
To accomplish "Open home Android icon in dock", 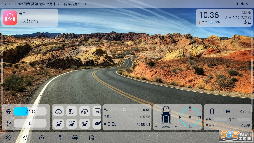I will (x=92, y=137).
